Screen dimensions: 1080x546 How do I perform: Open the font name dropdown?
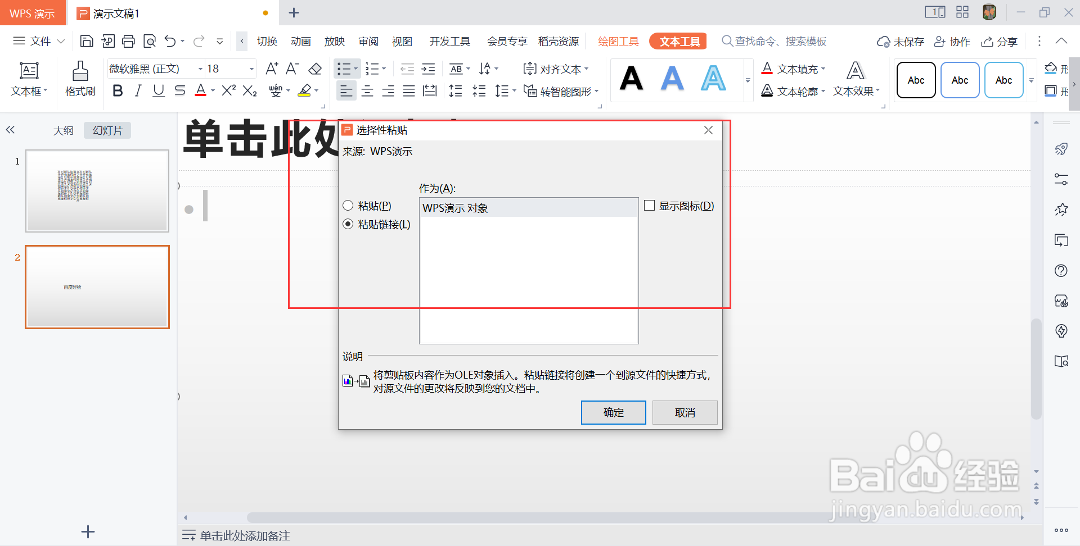tap(200, 69)
